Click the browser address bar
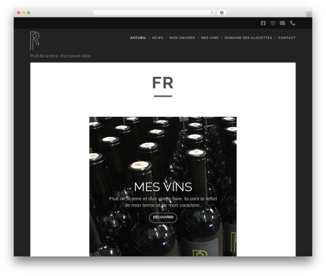326x276 pixels. (155, 12)
